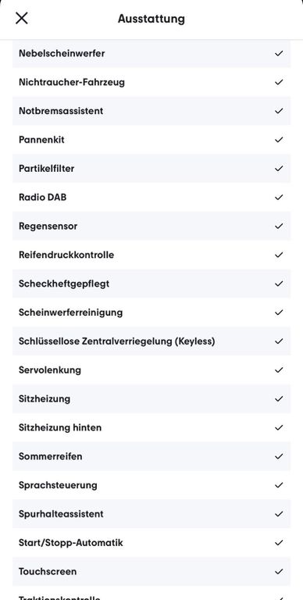
Task: Choose the Start/Stopp-Automatik row
Action: pos(151,543)
